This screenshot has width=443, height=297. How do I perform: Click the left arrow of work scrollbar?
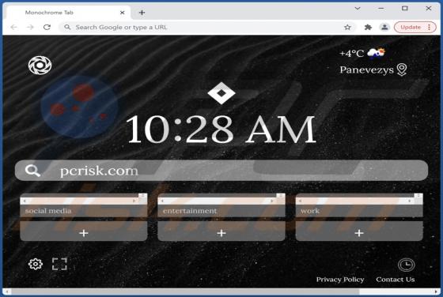click(x=300, y=201)
